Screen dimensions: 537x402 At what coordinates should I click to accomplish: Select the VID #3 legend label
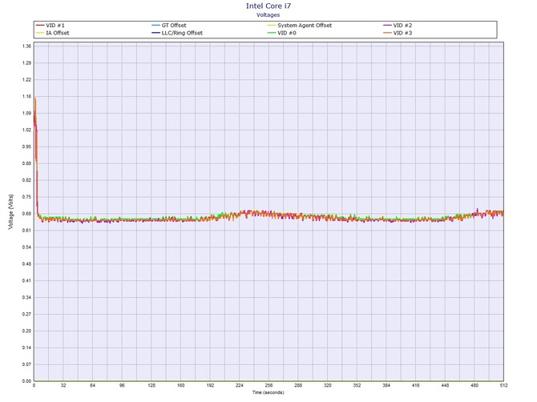click(402, 33)
